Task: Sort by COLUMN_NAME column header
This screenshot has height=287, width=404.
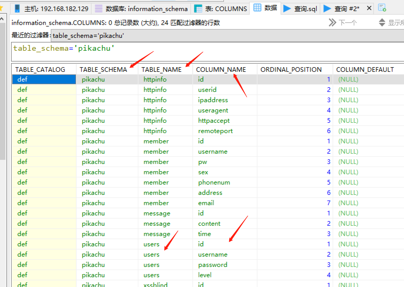Action: point(225,69)
